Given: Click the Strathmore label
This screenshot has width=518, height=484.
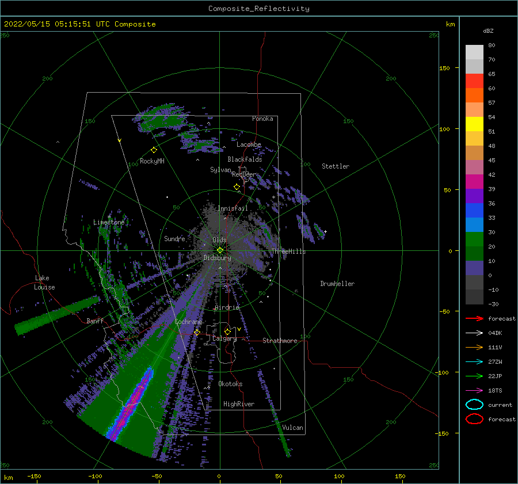Looking at the screenshot, I should point(280,341).
